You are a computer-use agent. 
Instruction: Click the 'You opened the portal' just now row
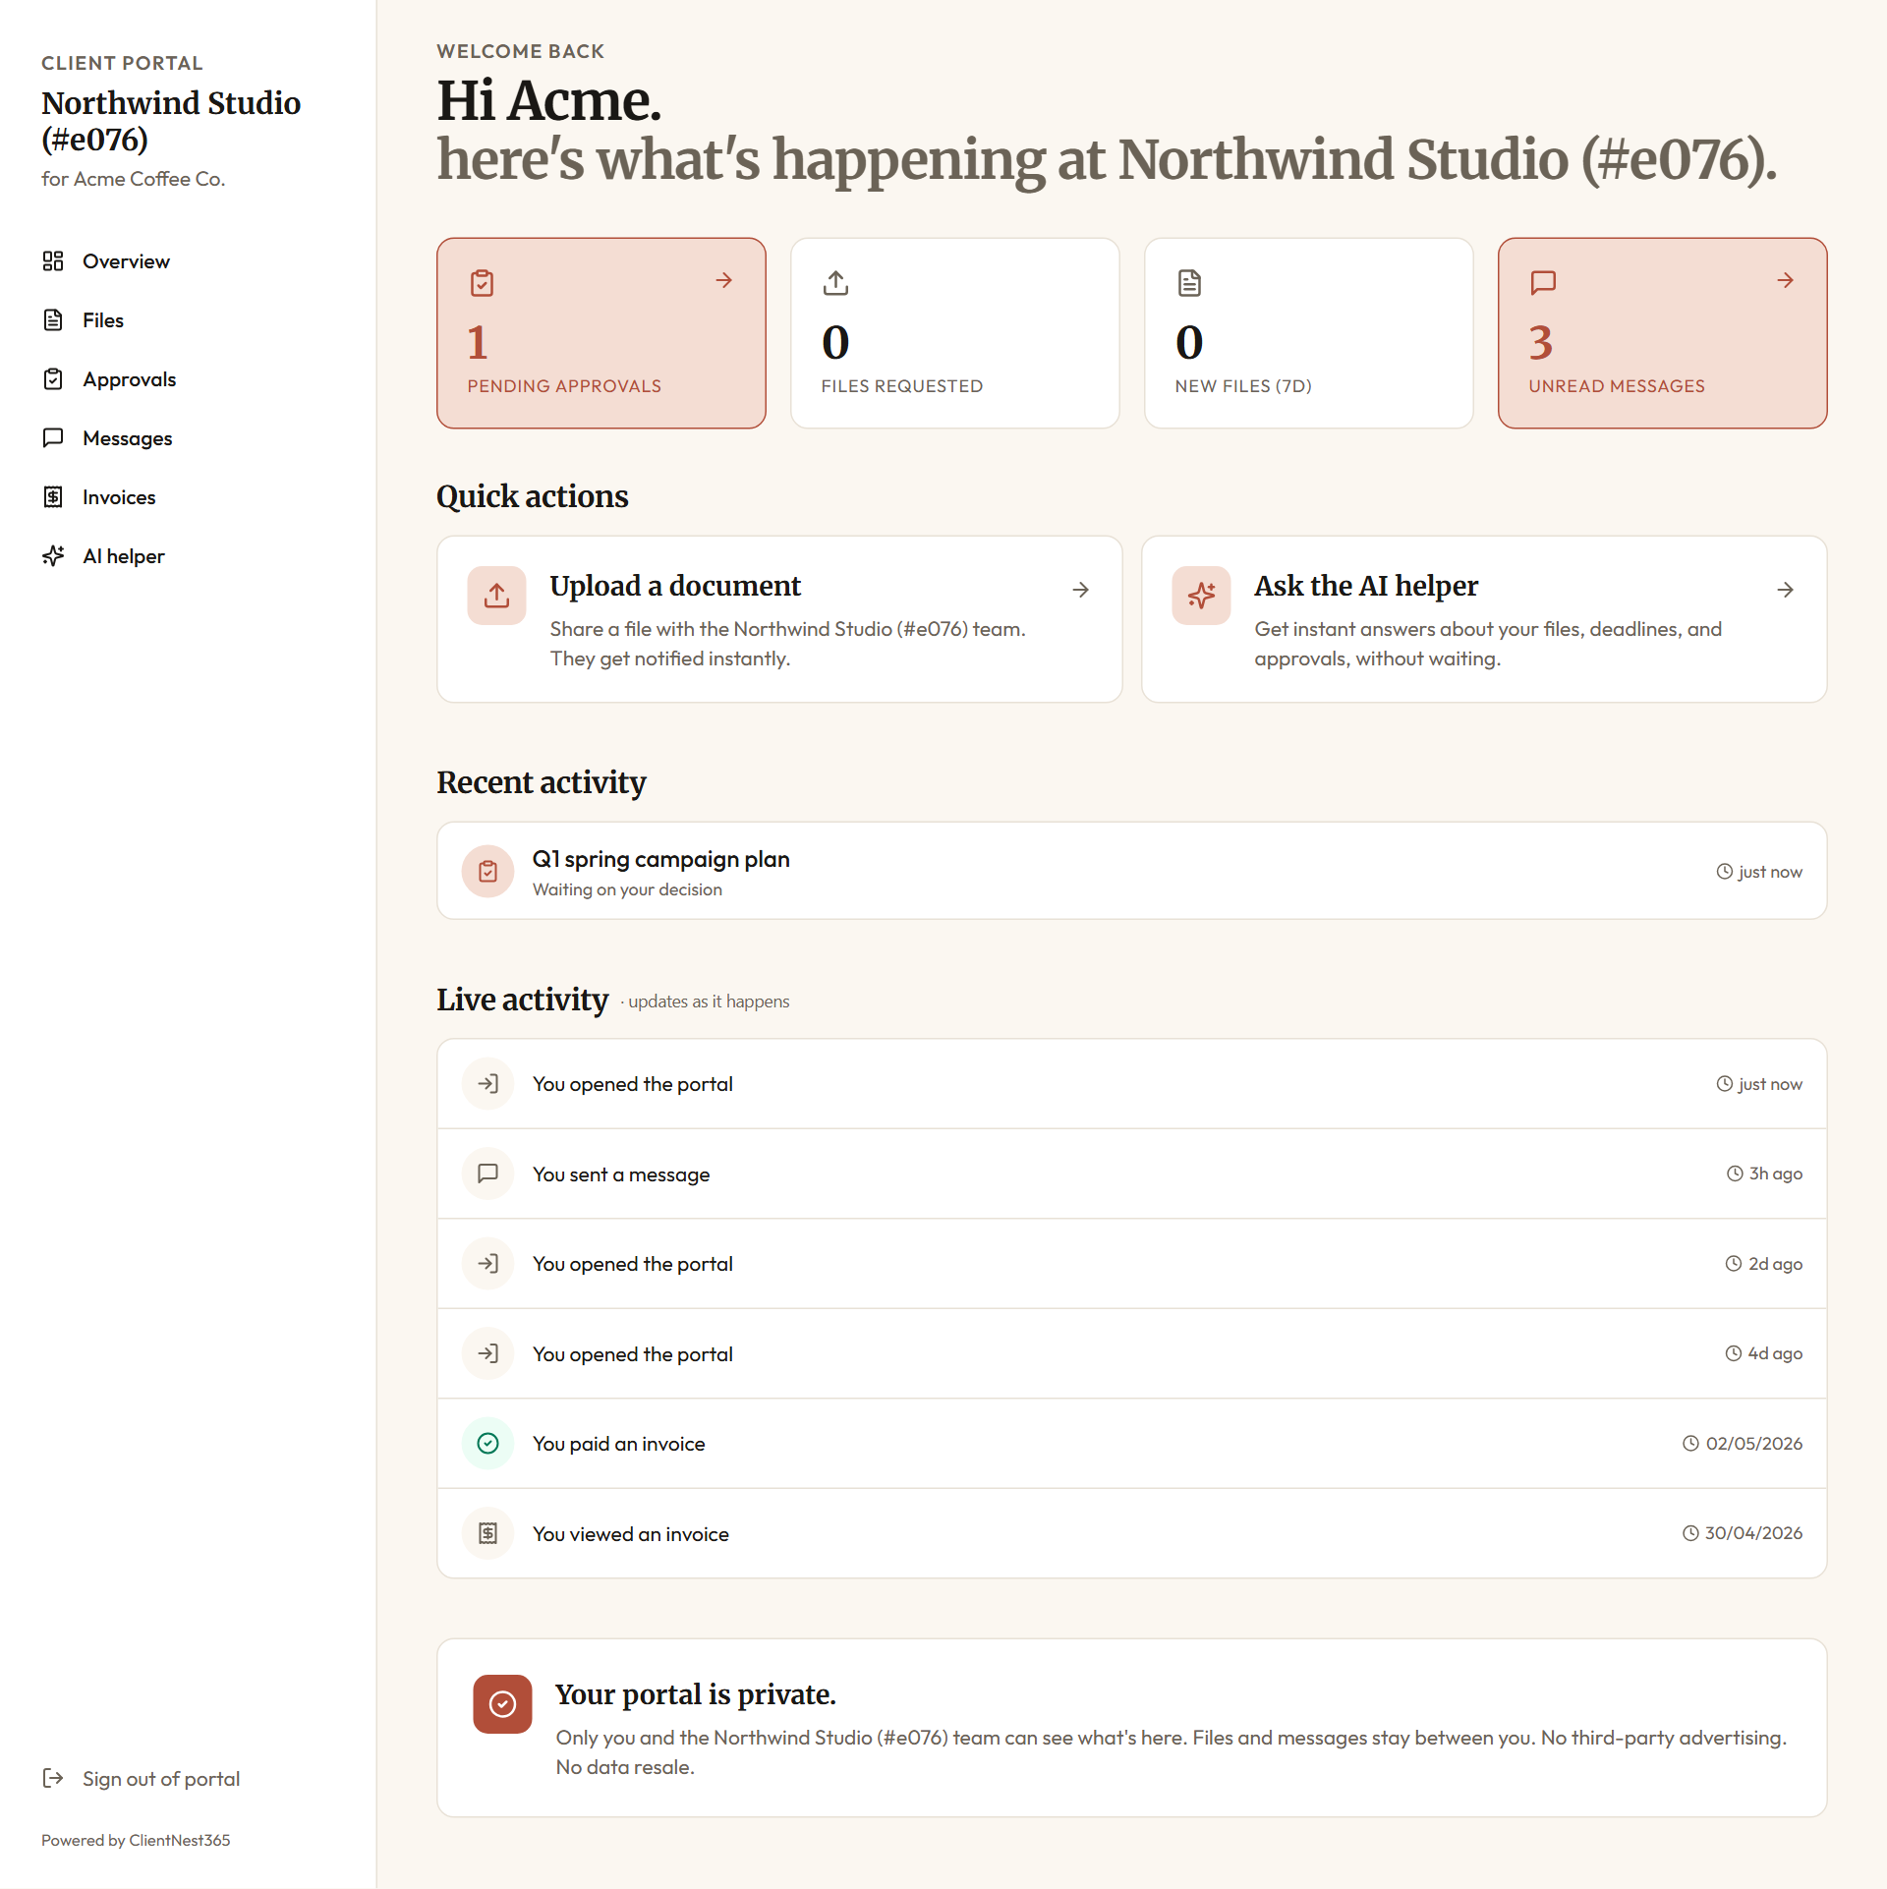(1132, 1084)
